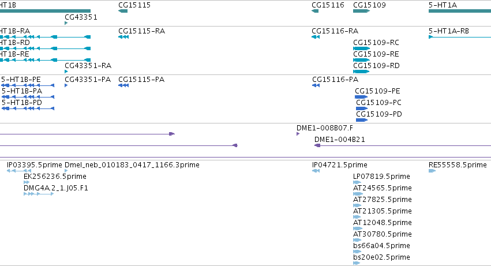Select transcript 5-HT1A-RB label
The height and width of the screenshot is (266, 491).
click(449, 31)
